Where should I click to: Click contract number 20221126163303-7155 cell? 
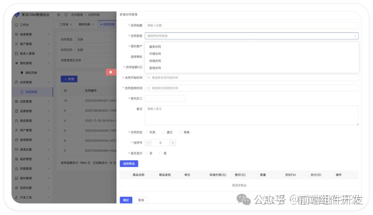pyautogui.click(x=101, y=111)
